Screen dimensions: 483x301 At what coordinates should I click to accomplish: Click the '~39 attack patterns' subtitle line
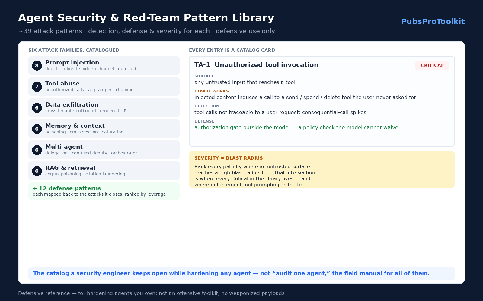coord(146,31)
